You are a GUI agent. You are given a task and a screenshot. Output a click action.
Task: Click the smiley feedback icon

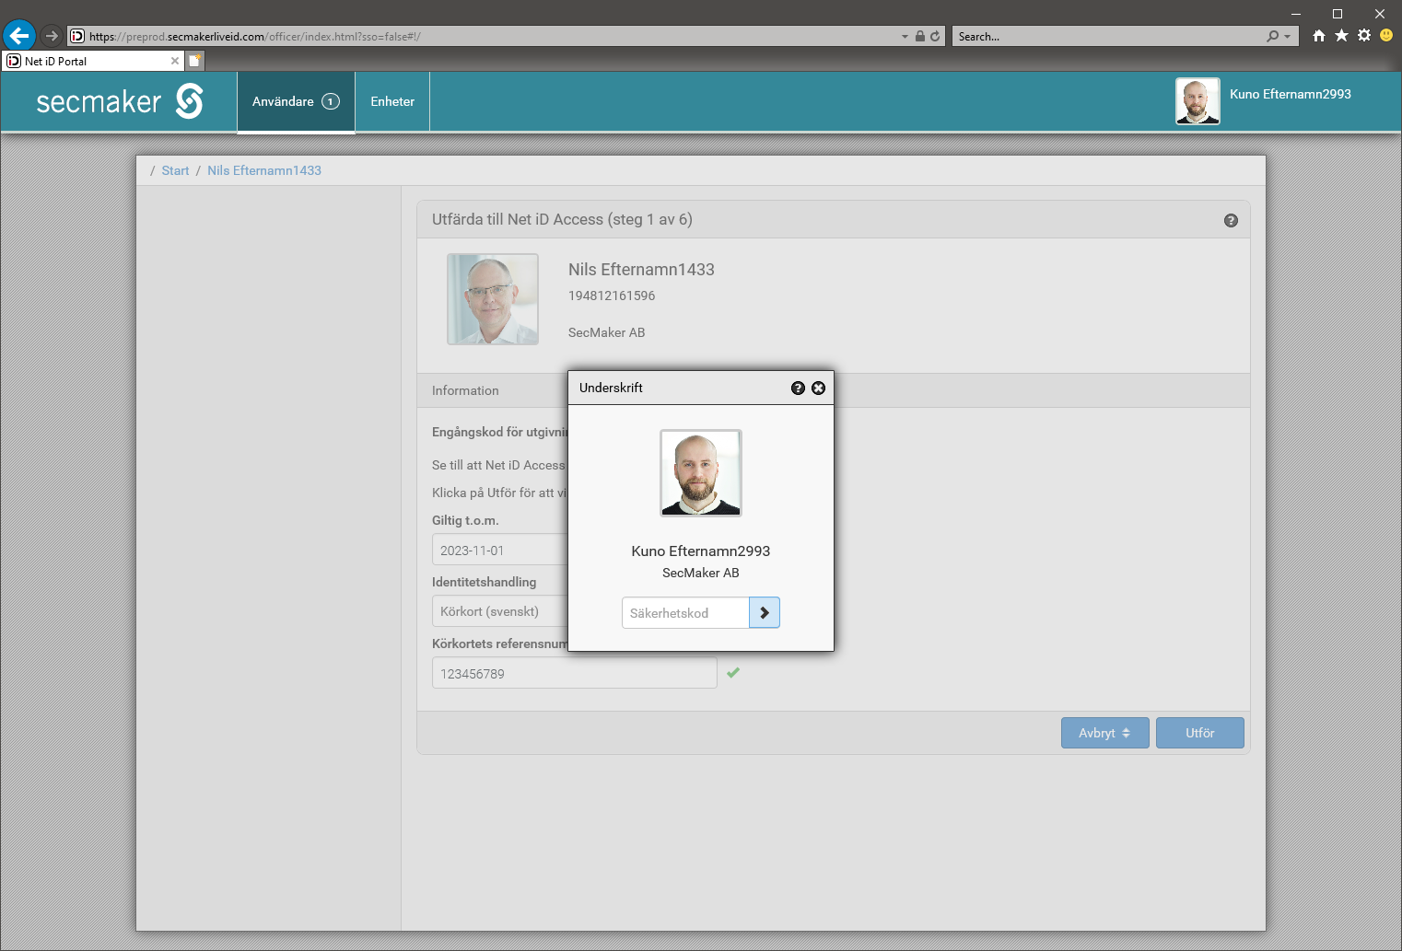click(1386, 36)
